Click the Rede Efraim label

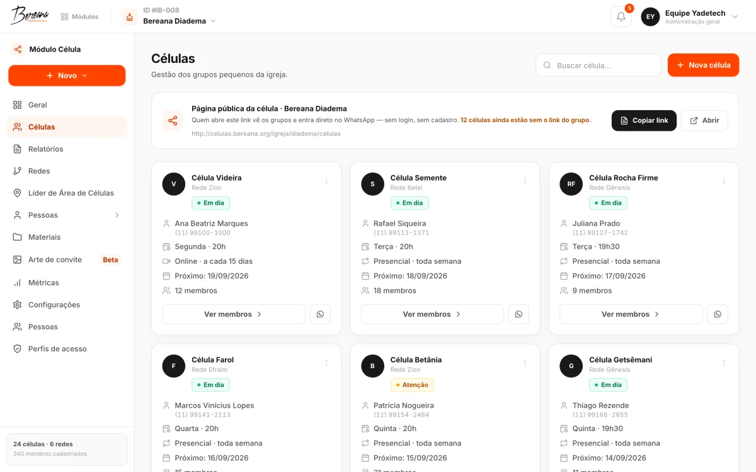coord(209,369)
